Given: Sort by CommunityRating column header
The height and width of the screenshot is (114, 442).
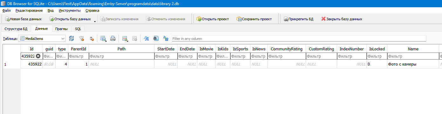Looking at the screenshot, I should (x=286, y=49).
